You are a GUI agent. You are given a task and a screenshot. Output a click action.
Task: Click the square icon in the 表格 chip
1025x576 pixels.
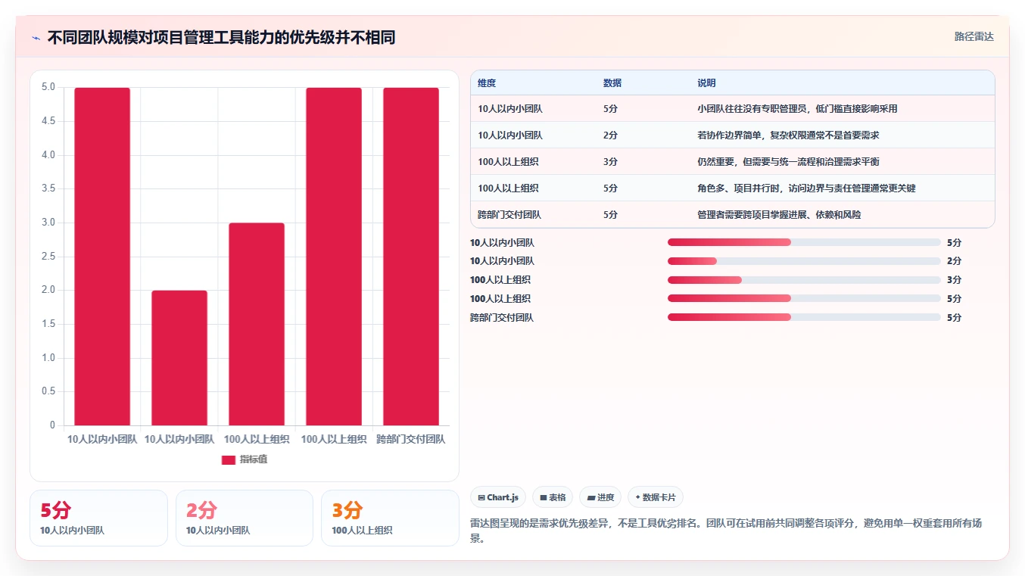(x=543, y=497)
